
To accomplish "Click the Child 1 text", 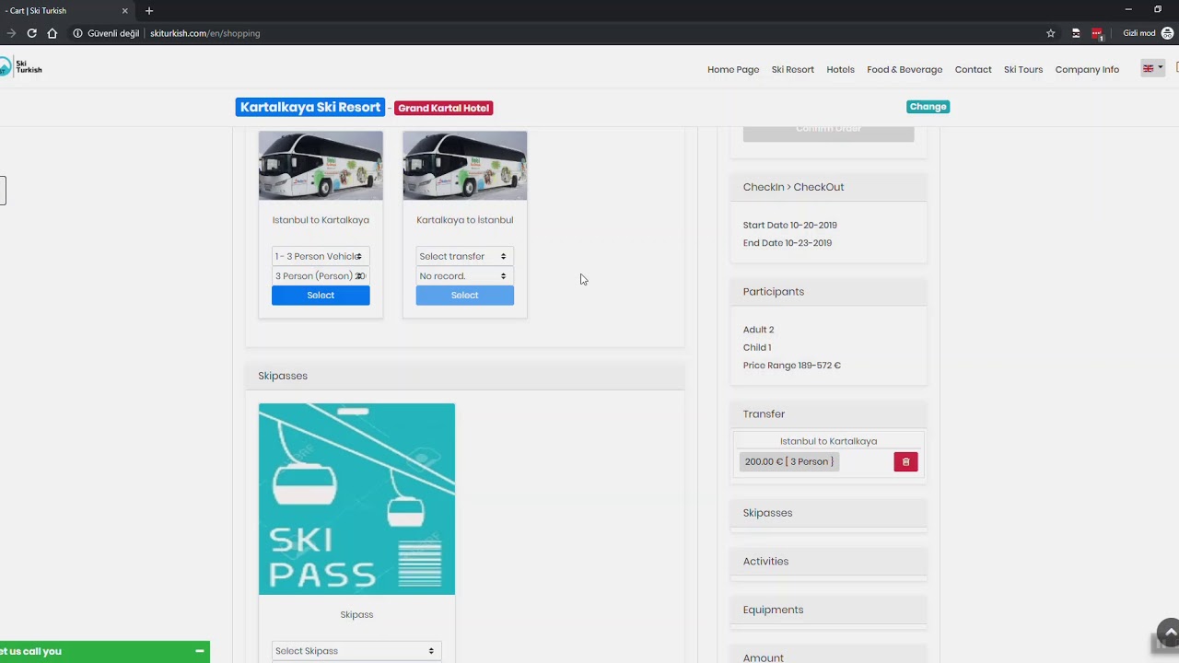I will (x=757, y=347).
